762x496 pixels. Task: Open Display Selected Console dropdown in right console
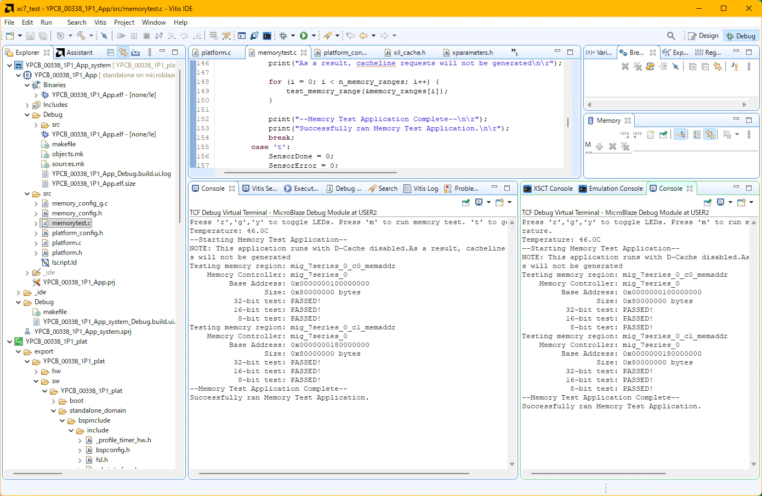[730, 202]
